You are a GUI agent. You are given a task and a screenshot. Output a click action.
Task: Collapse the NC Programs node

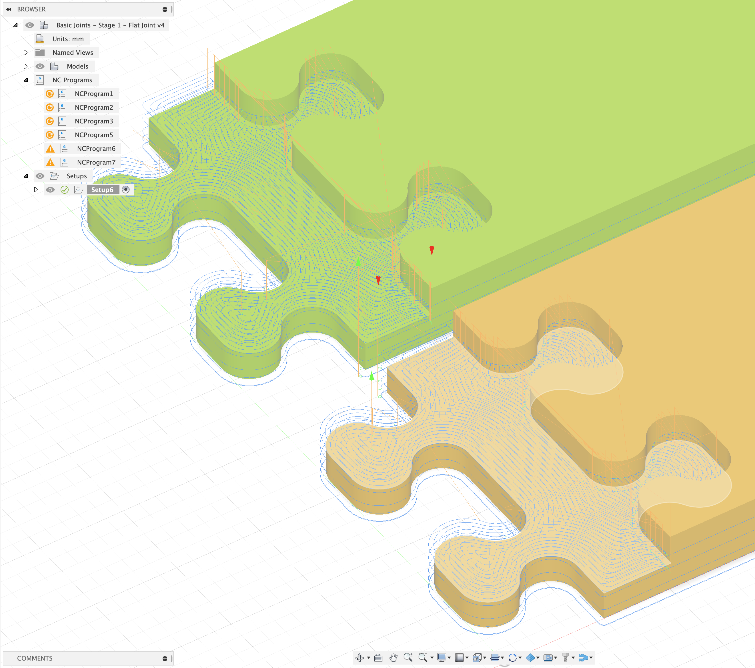pos(26,80)
